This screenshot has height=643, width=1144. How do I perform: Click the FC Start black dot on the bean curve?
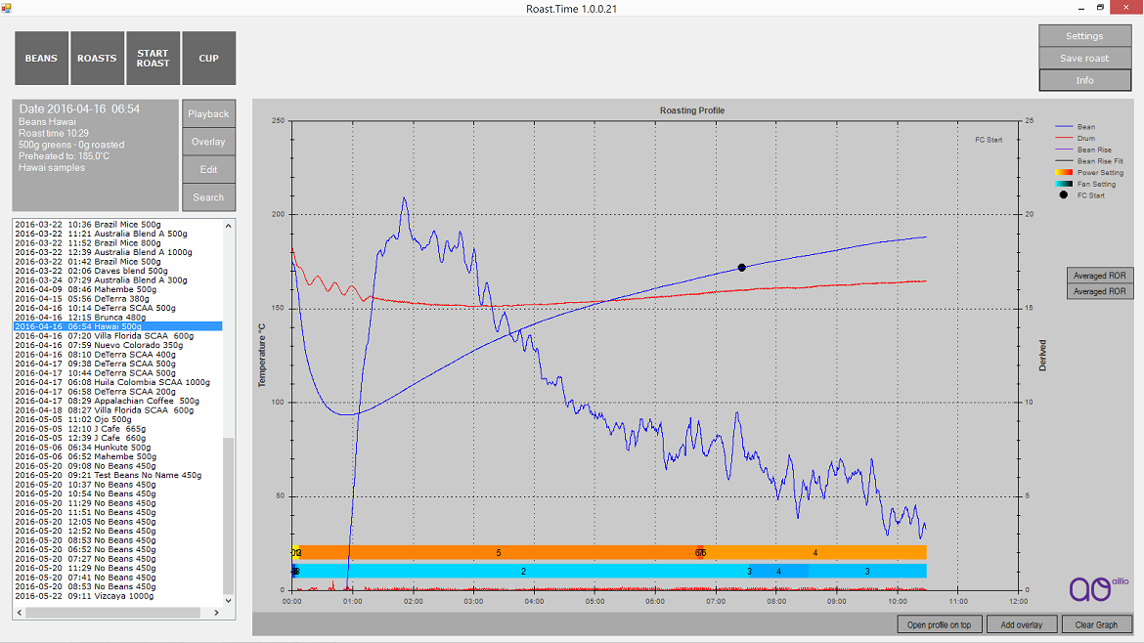click(x=741, y=268)
